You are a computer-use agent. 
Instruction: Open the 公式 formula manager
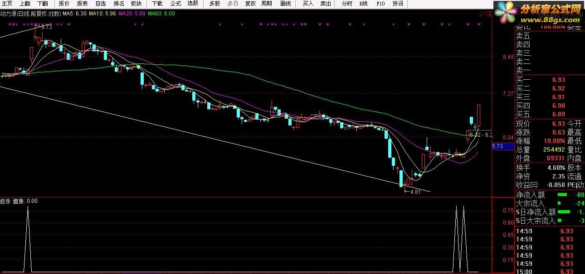click(x=175, y=4)
